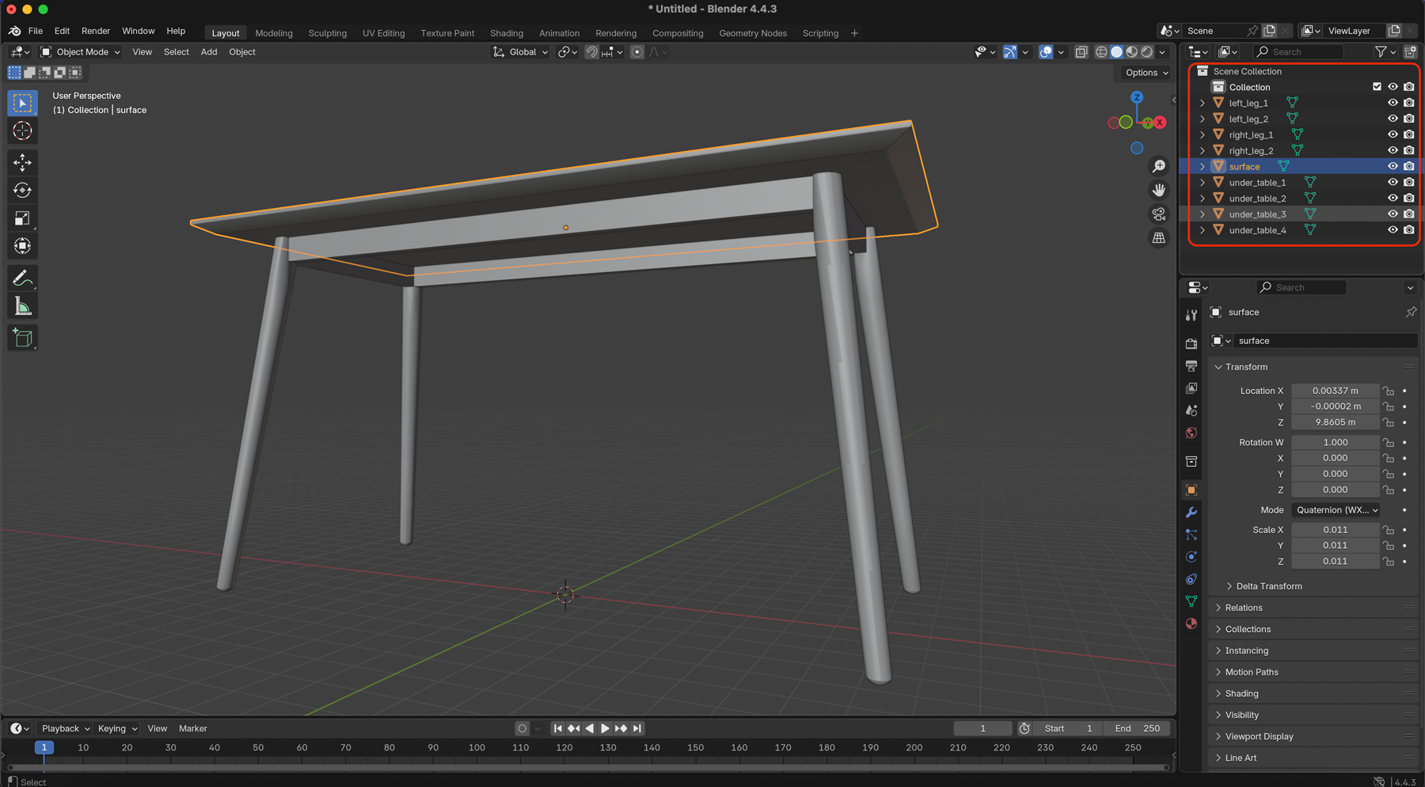
Task: Uncheck the Collection checkbox in the outliner
Action: pyautogui.click(x=1376, y=86)
